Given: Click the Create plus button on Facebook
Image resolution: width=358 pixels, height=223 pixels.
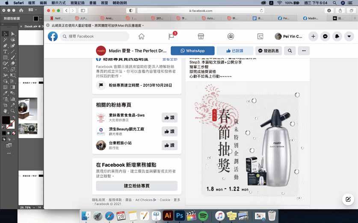Looking at the screenshot, I should [x=313, y=36].
